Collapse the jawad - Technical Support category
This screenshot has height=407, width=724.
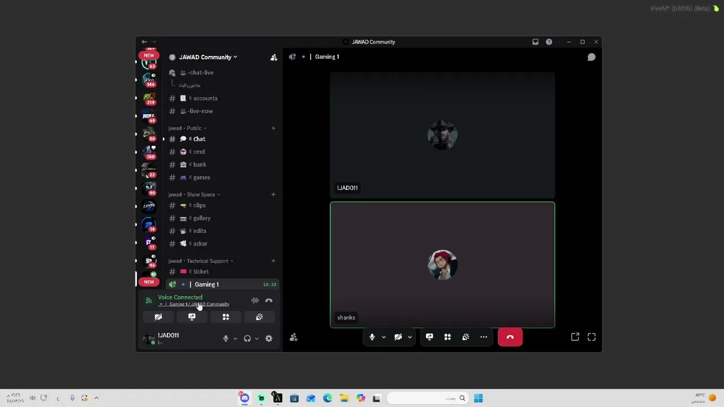coord(201,261)
